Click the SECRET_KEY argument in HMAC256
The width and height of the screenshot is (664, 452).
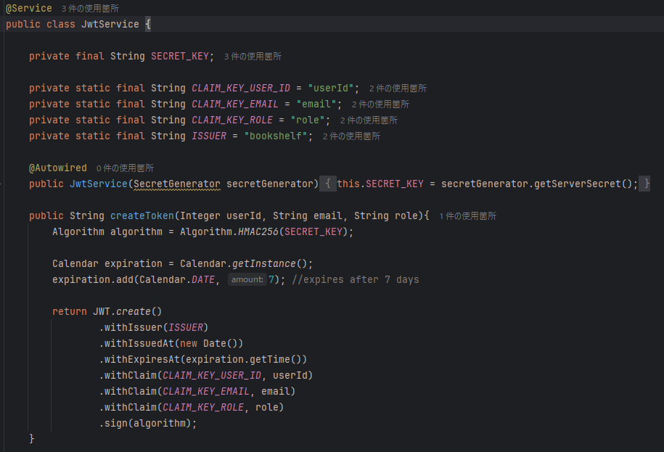click(313, 231)
